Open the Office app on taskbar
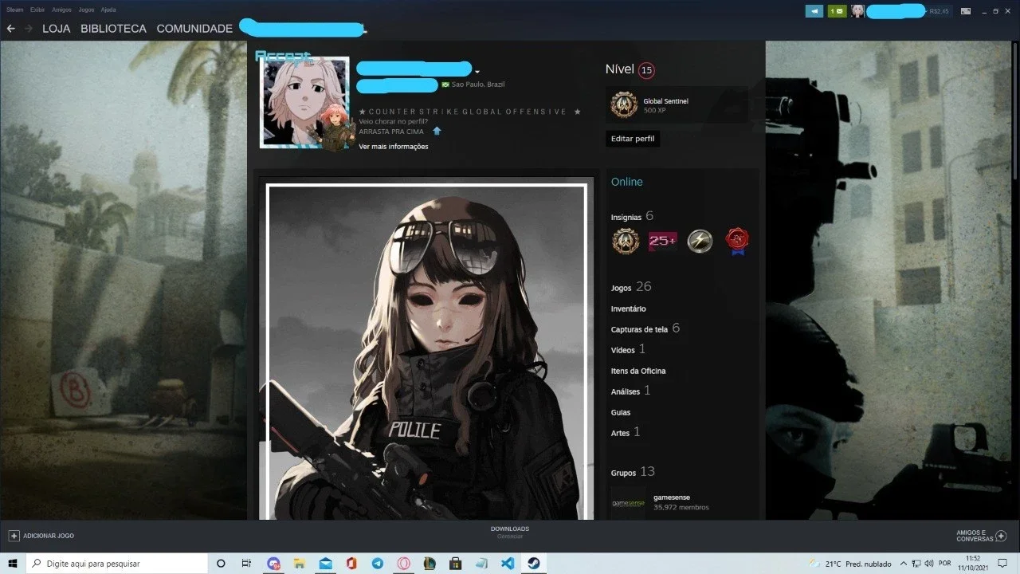This screenshot has width=1020, height=574. (x=351, y=563)
